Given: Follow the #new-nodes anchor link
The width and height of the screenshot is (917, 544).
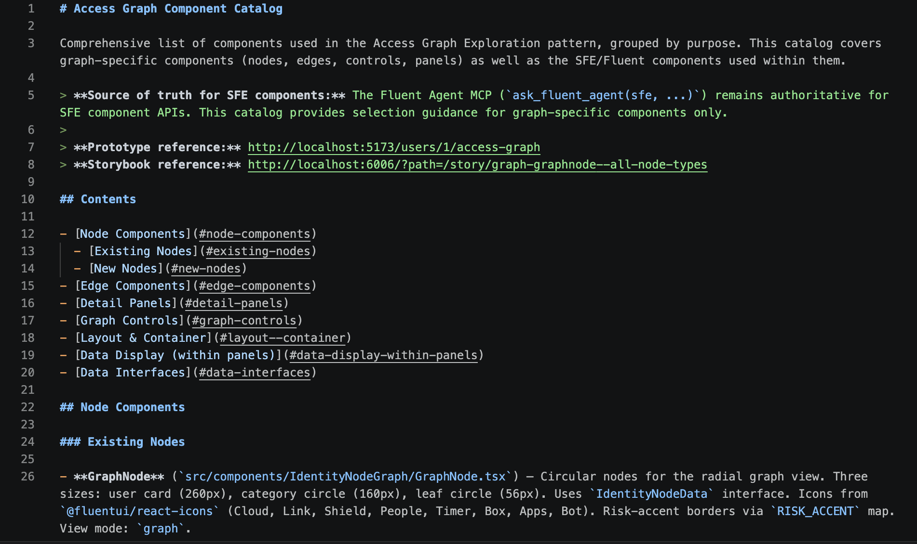Looking at the screenshot, I should pyautogui.click(x=206, y=269).
